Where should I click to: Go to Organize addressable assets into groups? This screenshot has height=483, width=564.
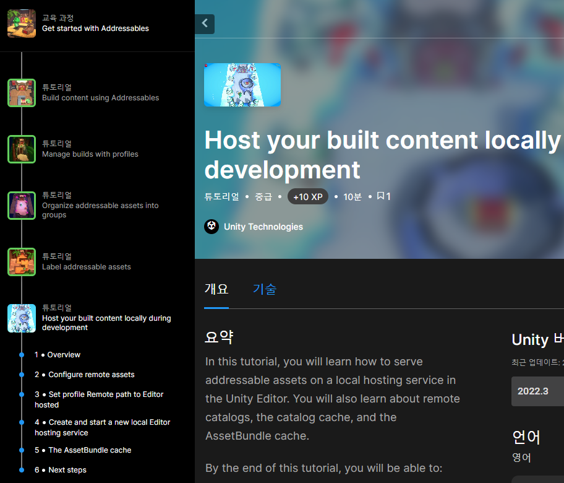[x=100, y=210]
